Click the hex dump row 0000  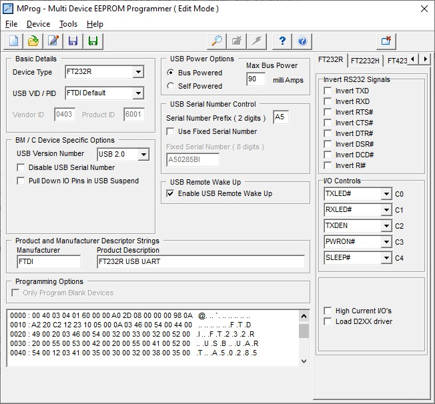(130, 315)
